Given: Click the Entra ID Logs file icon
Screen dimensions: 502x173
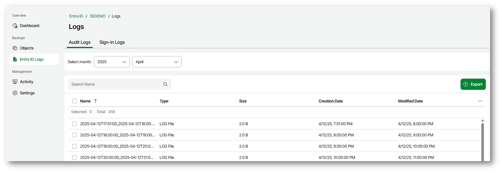Looking at the screenshot, I should (x=15, y=59).
